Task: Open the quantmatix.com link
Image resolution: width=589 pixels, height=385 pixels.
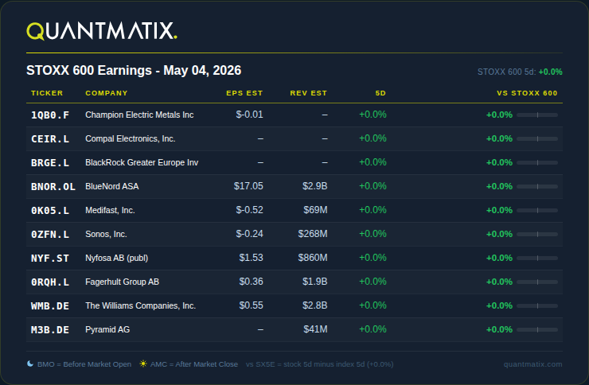Action: (532, 364)
